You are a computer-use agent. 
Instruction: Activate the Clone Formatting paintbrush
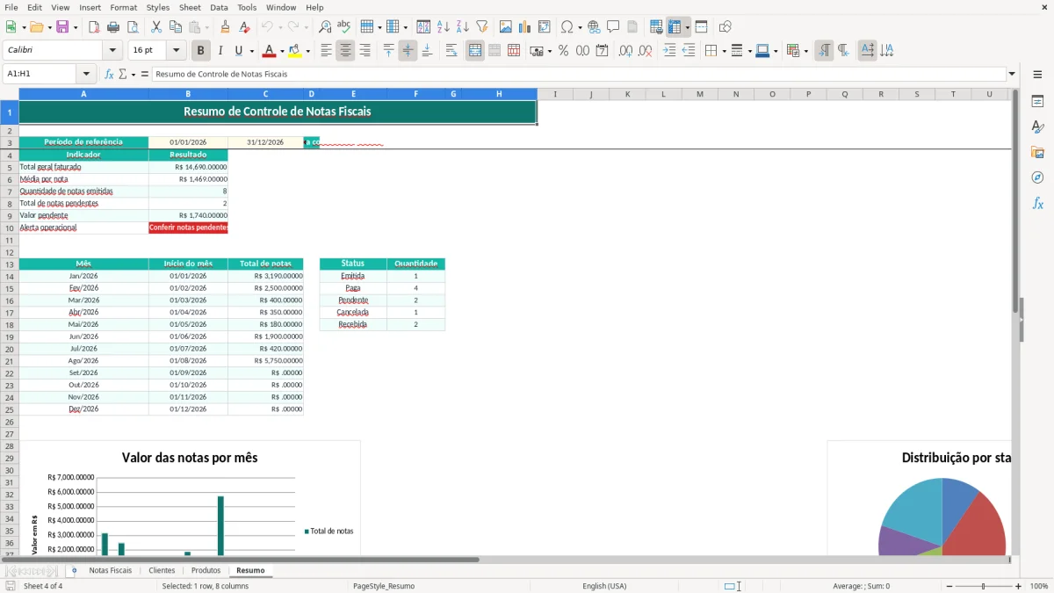(225, 27)
